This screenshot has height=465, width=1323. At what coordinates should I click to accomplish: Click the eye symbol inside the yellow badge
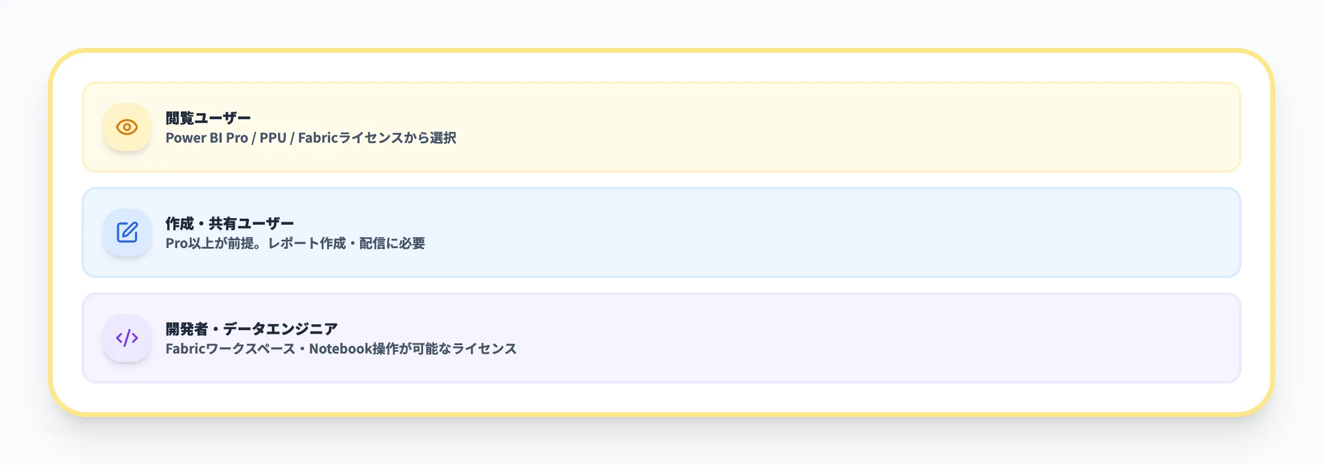pos(126,127)
